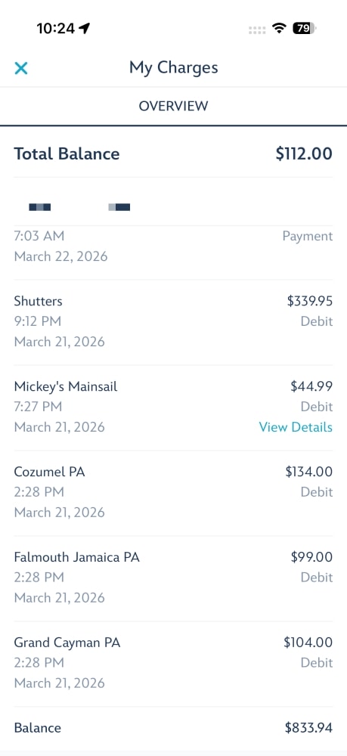Screen dimensions: 347x756
Task: Select the Mickey's Mainsail charge entry
Action: pyautogui.click(x=174, y=407)
